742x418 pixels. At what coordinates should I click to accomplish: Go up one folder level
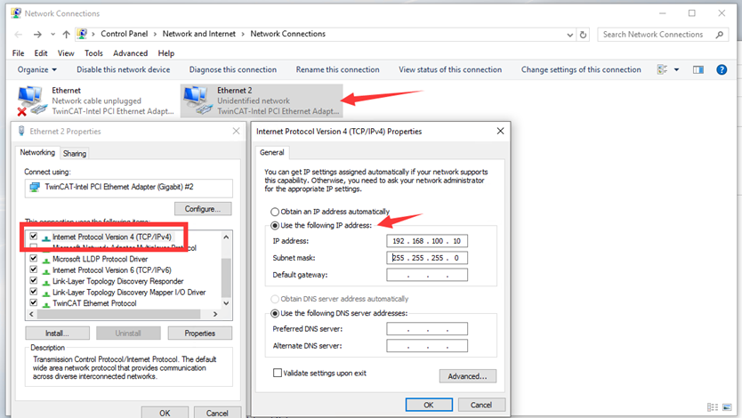[x=66, y=34]
